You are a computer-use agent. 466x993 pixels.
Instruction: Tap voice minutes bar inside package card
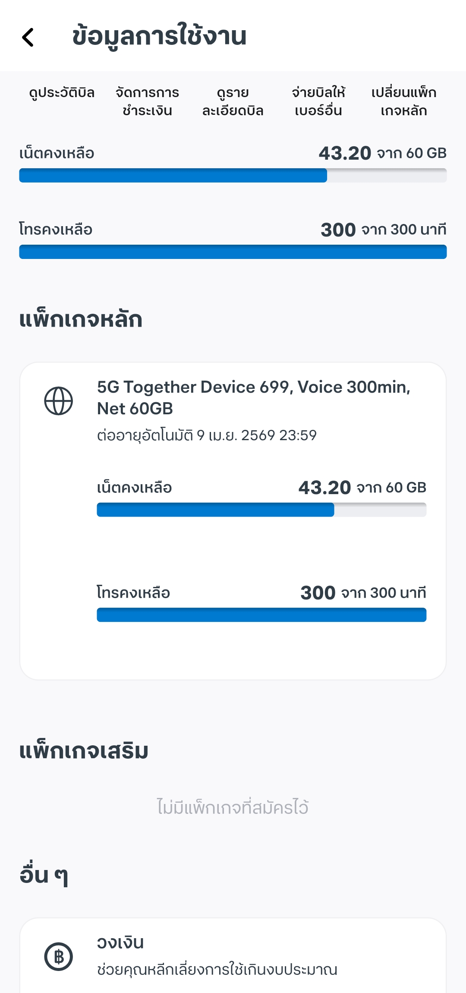[261, 615]
